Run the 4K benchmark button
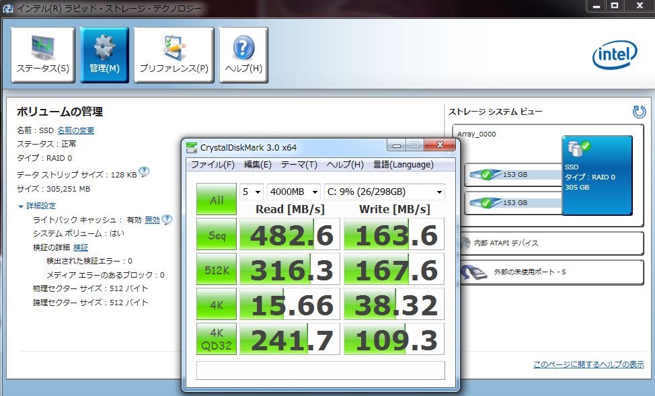The image size is (655, 396). (x=217, y=304)
